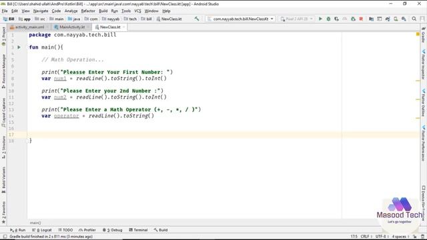Open the File menu
Screen dimensions: 427x240
tap(5, 11)
